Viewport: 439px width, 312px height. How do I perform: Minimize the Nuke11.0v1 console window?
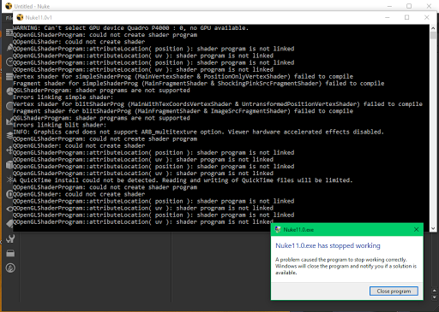pyautogui.click(x=388, y=17)
